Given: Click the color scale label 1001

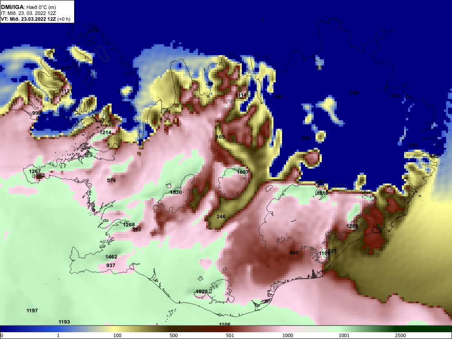Looking at the screenshot, I should pyautogui.click(x=344, y=335).
